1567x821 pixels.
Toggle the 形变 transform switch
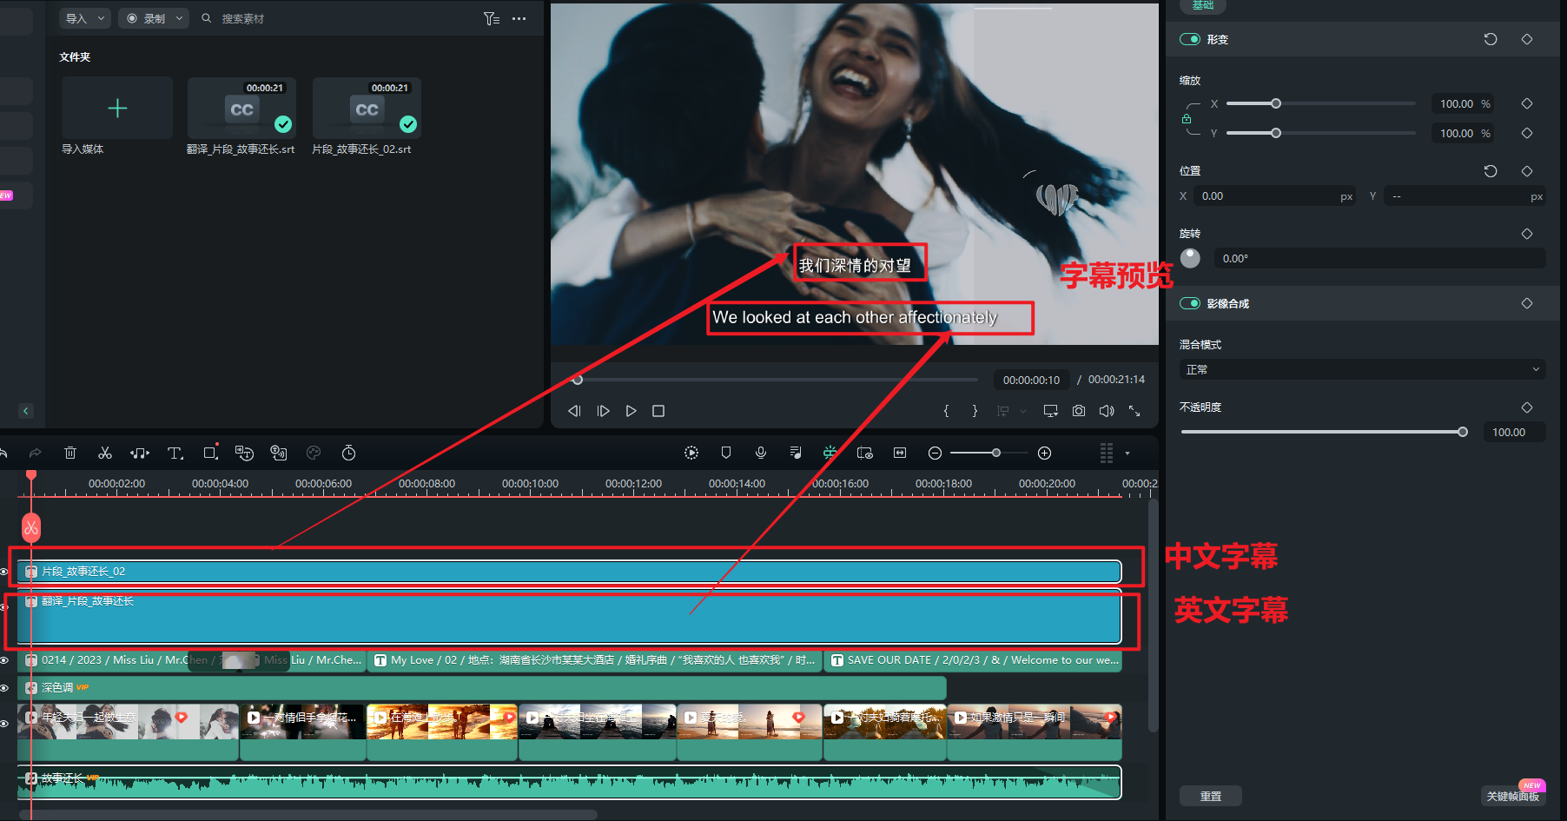[x=1189, y=39]
